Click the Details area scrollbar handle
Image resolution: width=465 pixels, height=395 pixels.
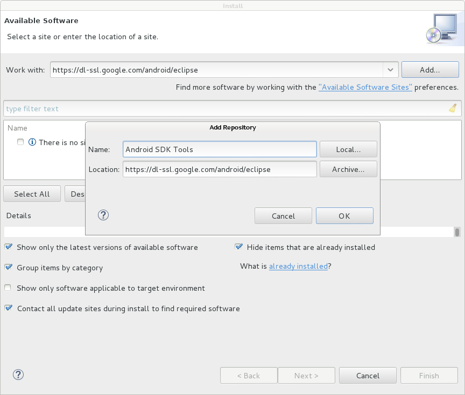click(x=457, y=232)
